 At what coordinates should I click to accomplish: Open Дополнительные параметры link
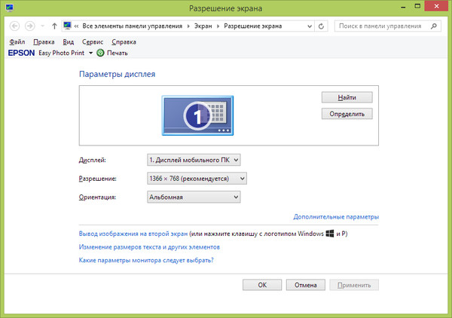pyautogui.click(x=336, y=217)
